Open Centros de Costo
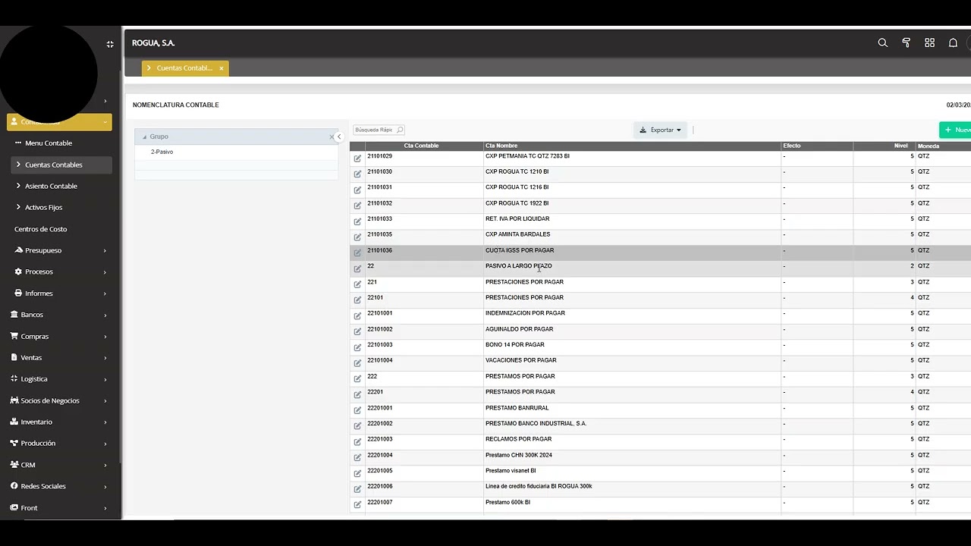 click(41, 229)
